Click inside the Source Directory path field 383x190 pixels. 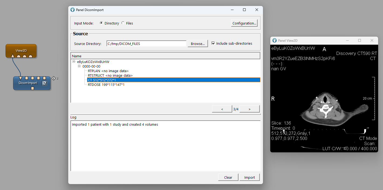pos(146,43)
